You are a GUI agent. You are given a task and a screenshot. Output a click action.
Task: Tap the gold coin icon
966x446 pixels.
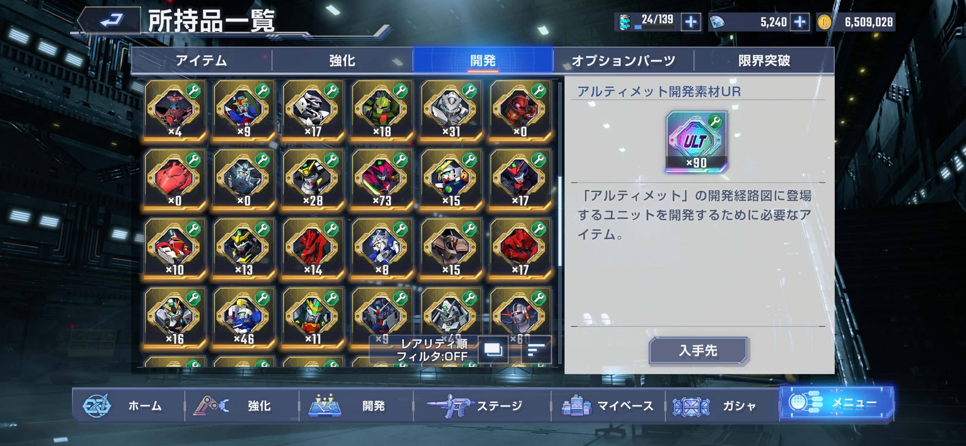point(824,22)
